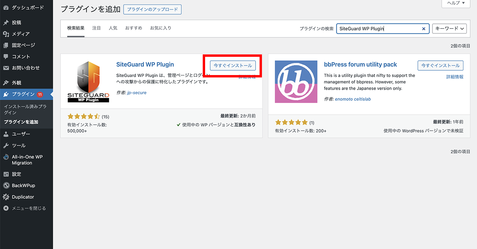This screenshot has width=477, height=249.
Task: Click the Appearance paintbrush icon
Action: (x=6, y=83)
